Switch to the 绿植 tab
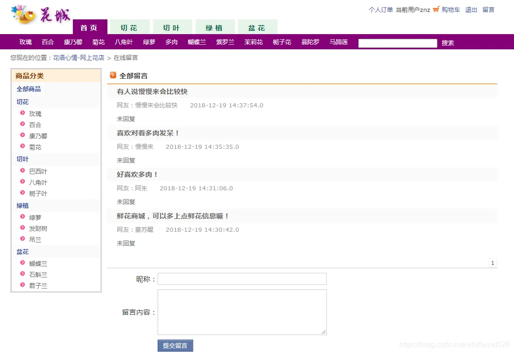The width and height of the screenshot is (514, 353). click(215, 27)
